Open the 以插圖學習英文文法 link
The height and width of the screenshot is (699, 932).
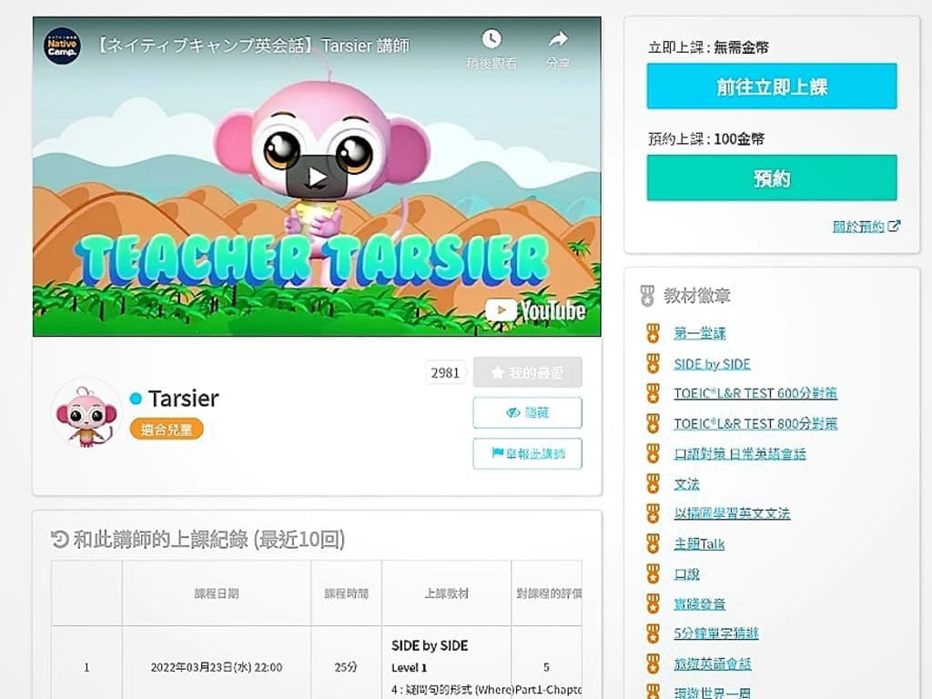click(x=732, y=513)
